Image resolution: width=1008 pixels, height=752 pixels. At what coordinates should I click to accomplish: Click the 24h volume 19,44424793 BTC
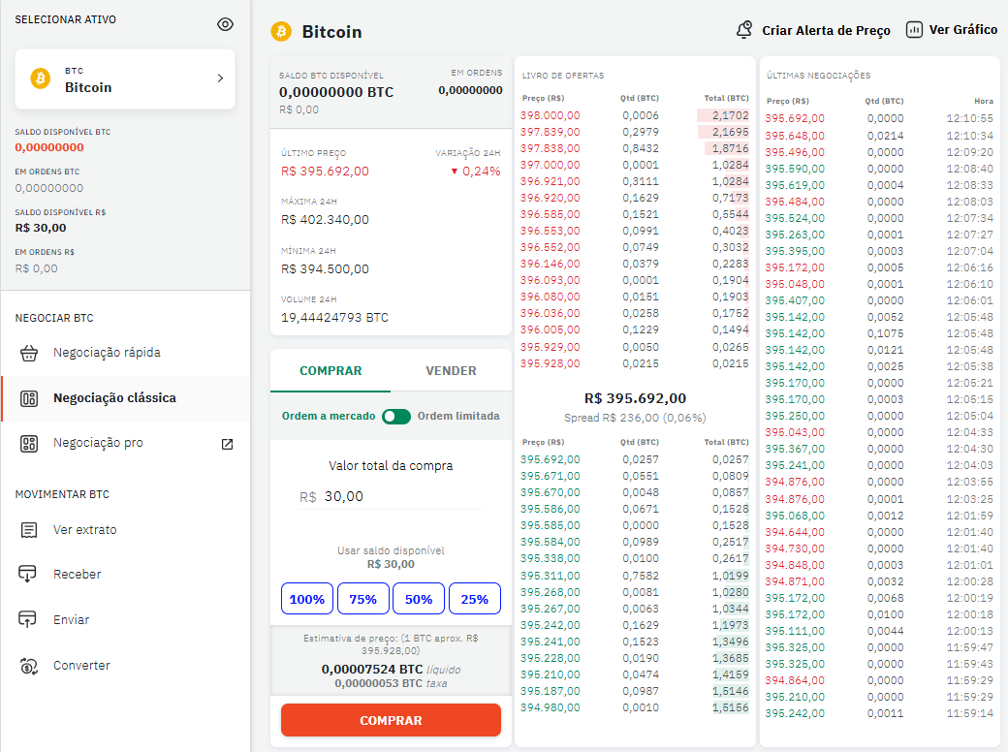[x=334, y=318]
